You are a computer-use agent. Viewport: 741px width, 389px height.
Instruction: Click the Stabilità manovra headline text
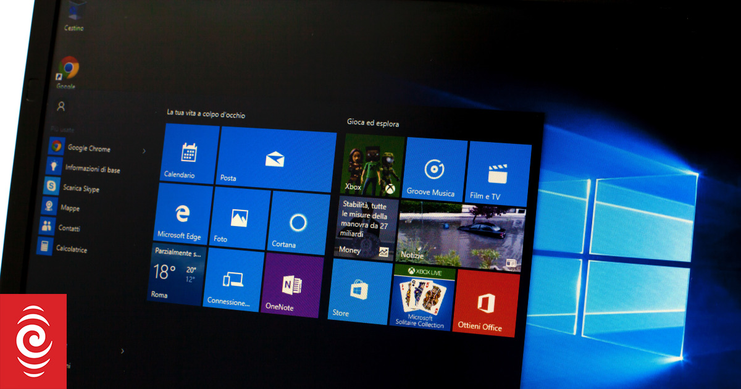click(365, 220)
